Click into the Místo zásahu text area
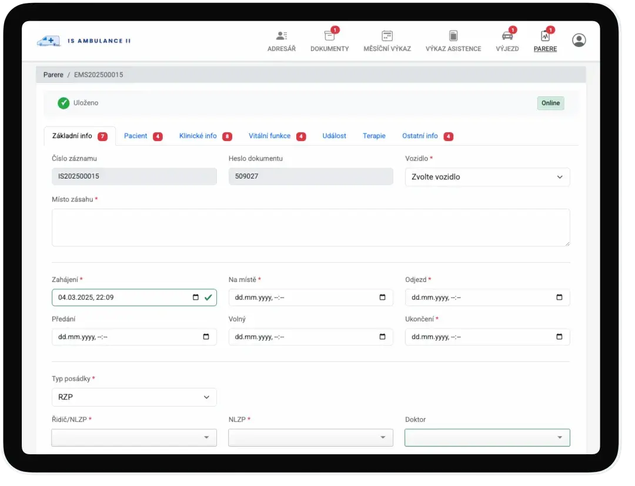The image size is (635, 486). [310, 227]
